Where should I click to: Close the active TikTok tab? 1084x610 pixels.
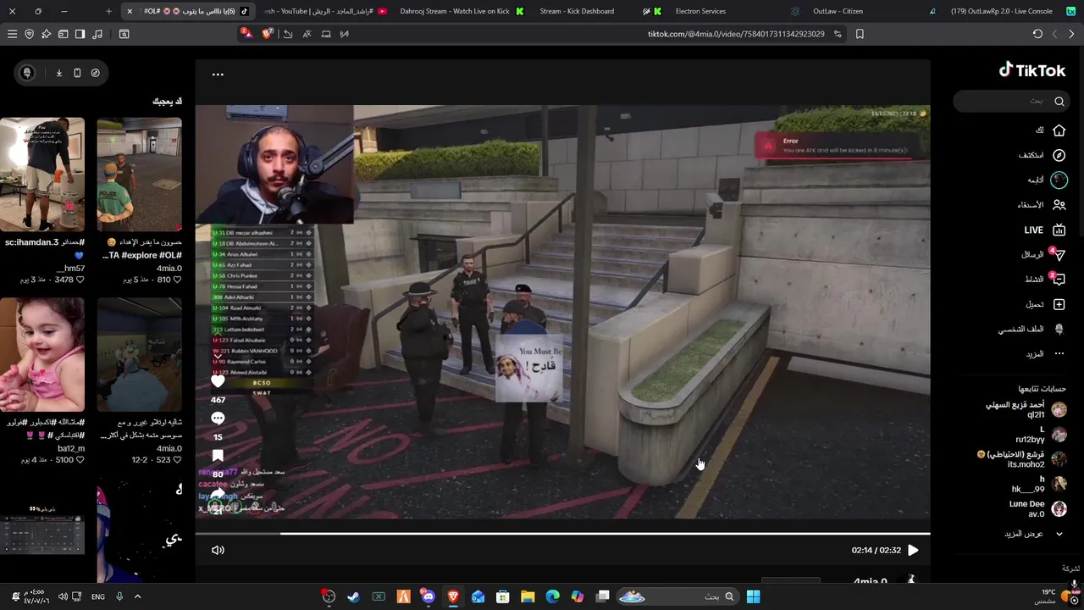[x=130, y=11]
